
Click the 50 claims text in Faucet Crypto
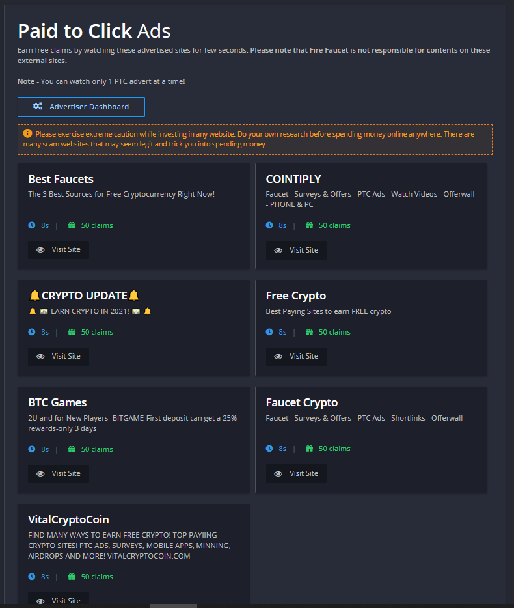(334, 449)
